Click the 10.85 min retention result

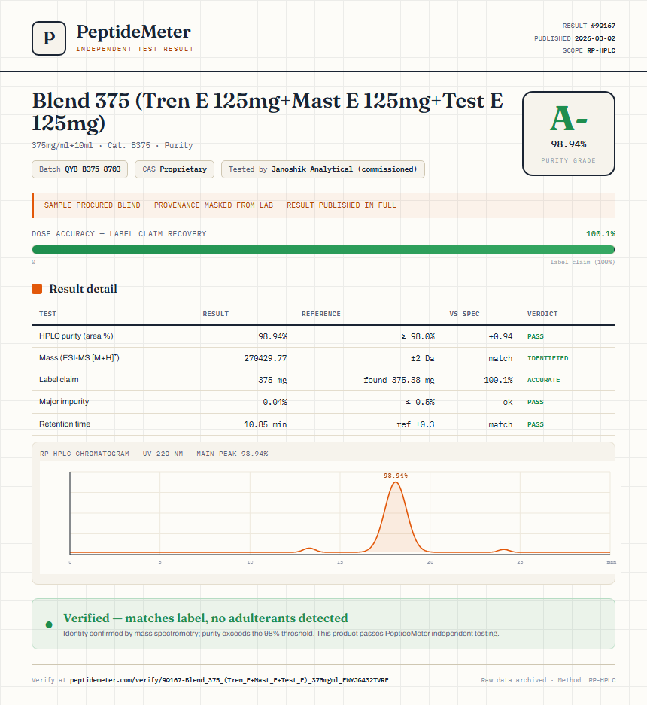pos(266,424)
